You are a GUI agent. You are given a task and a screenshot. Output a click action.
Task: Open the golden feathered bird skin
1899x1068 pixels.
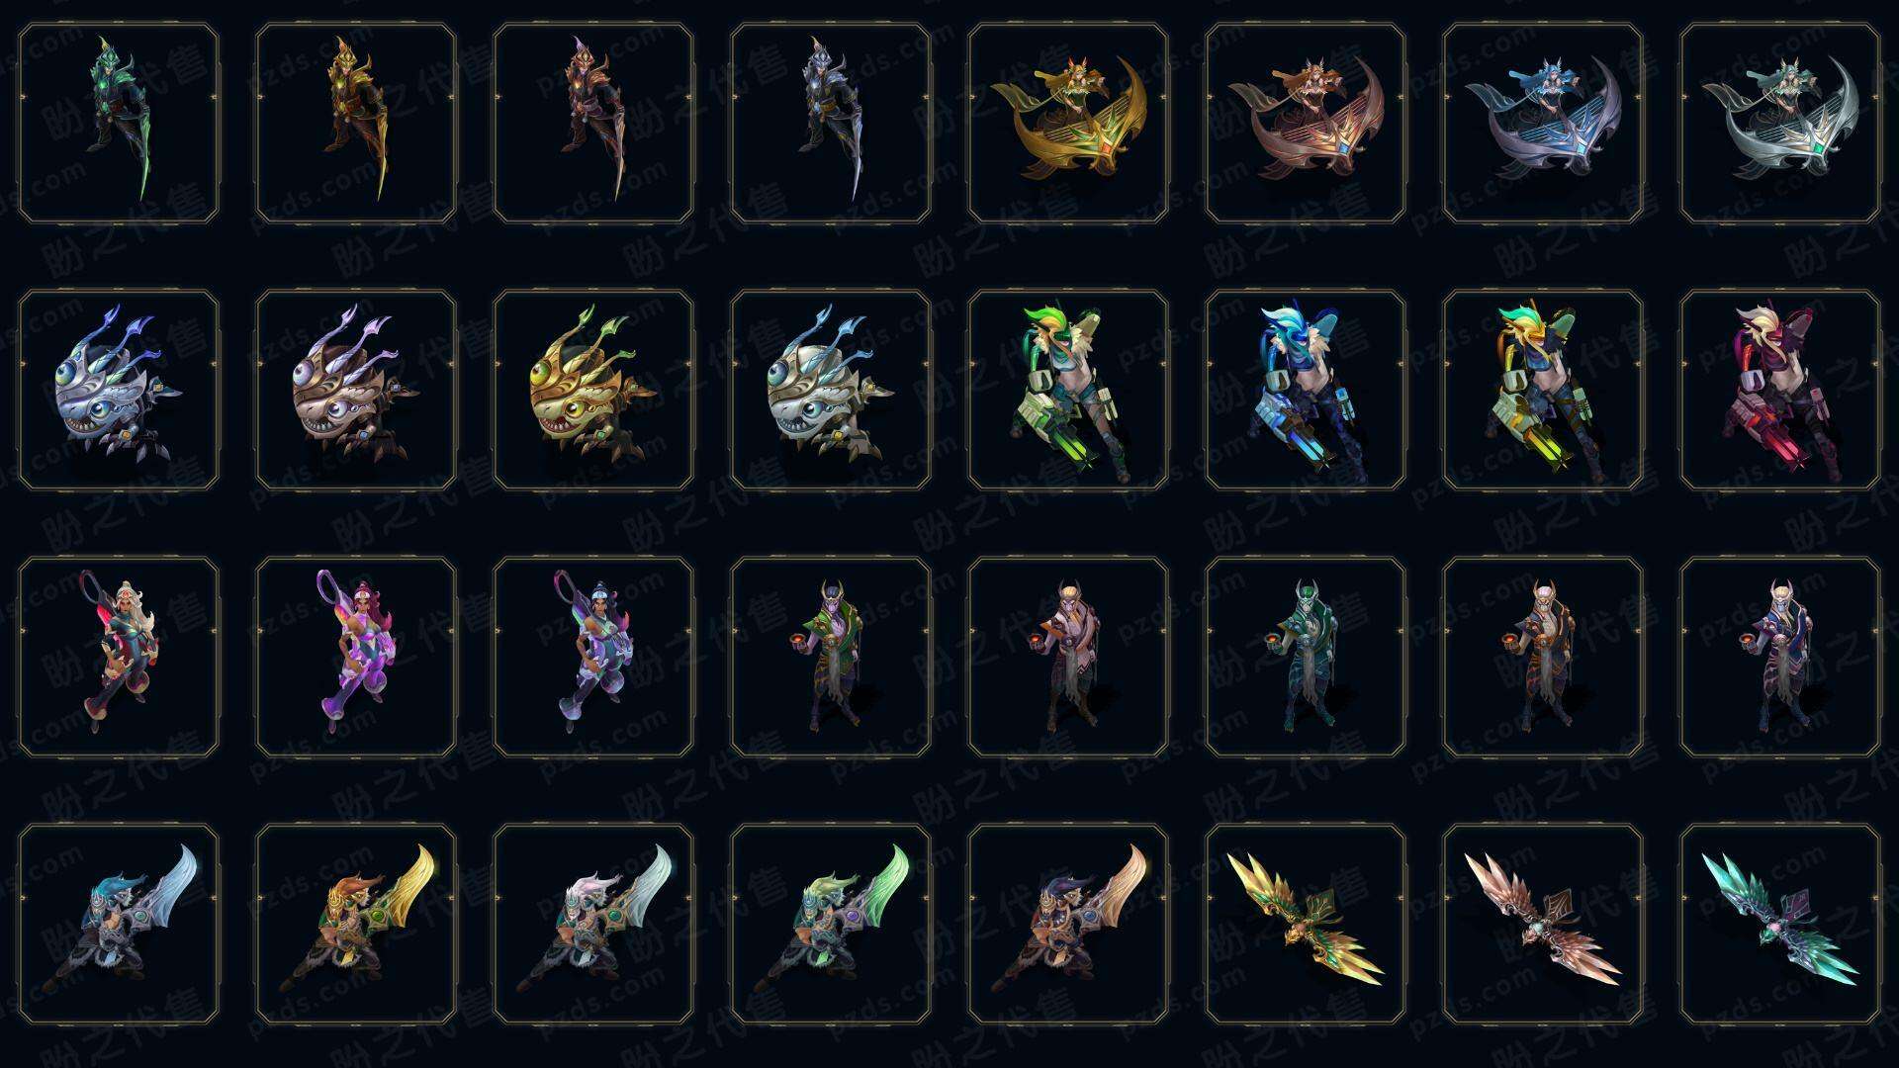click(1306, 924)
